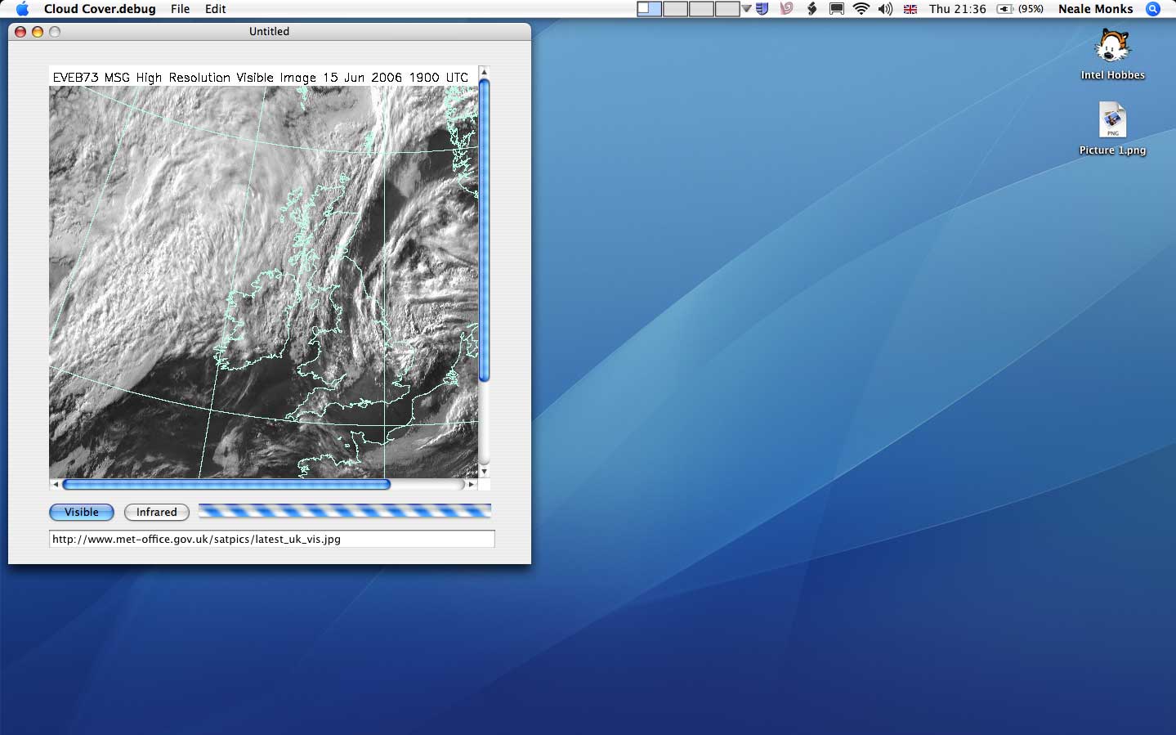This screenshot has width=1176, height=735.
Task: Expand the desktop pager dropdown triangle
Action: [x=746, y=9]
